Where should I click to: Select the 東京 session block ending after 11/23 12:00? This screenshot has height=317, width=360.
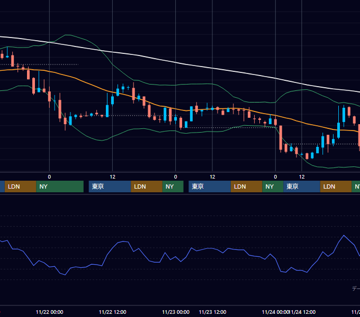210,187
